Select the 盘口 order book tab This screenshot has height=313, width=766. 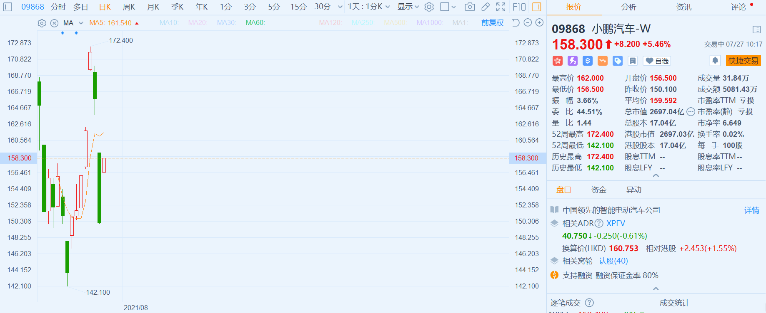(564, 190)
